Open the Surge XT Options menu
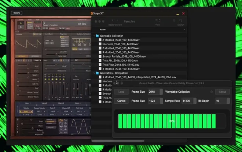Viewport: 242px width, 152px height. (x=16, y=13)
